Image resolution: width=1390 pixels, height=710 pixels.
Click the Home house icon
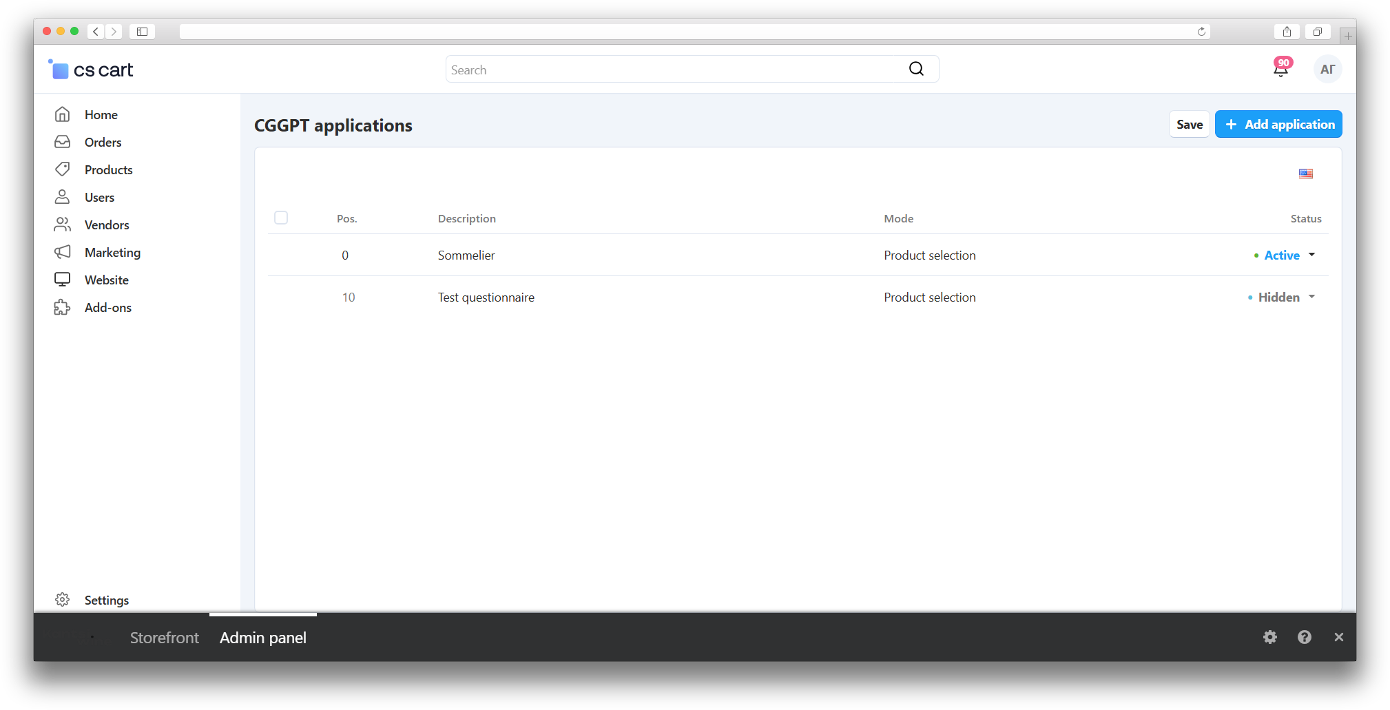[x=63, y=114]
